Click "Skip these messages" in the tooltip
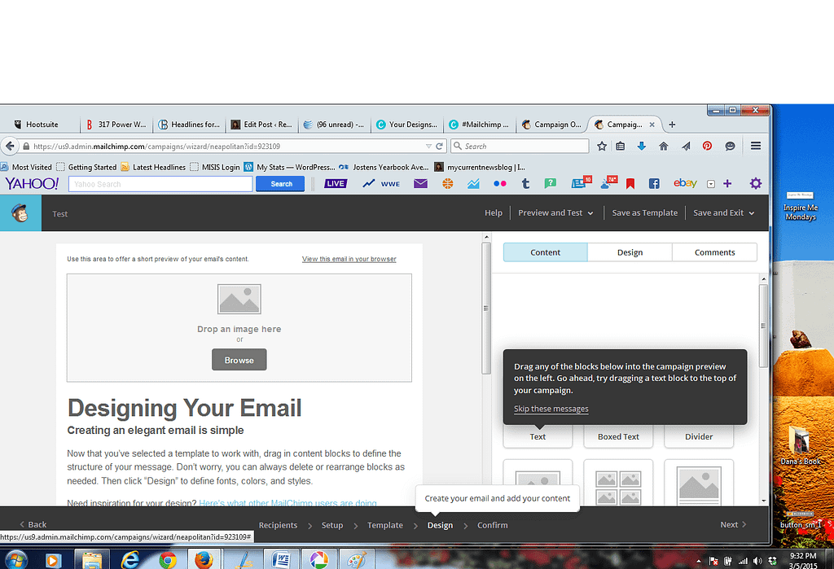Viewport: 834px width, 569px height. (x=551, y=409)
